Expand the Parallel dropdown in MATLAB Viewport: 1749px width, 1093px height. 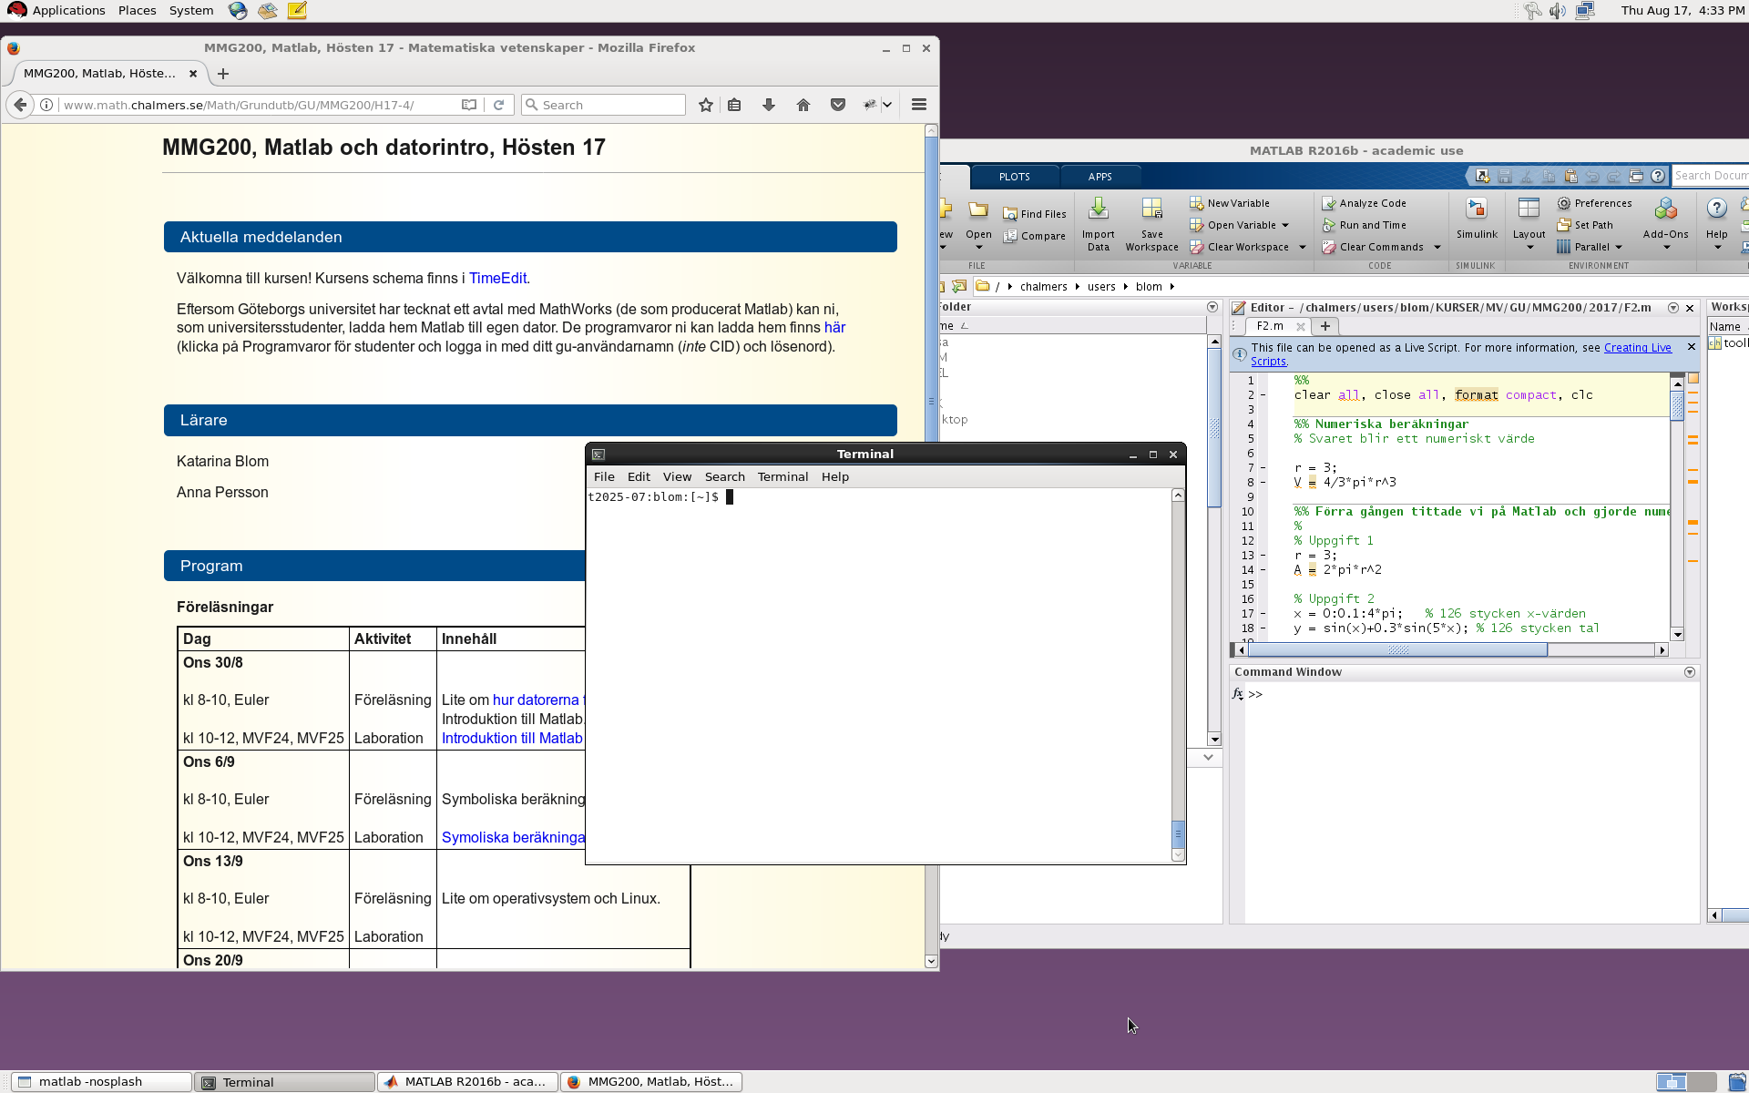pyautogui.click(x=1619, y=248)
